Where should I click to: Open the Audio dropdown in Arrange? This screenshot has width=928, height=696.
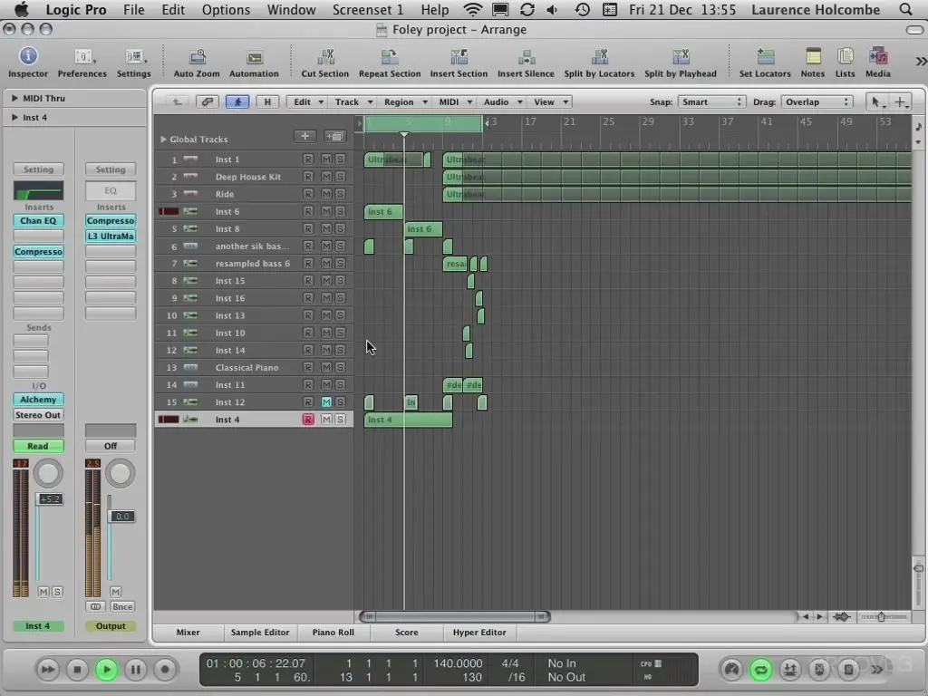[x=502, y=101]
